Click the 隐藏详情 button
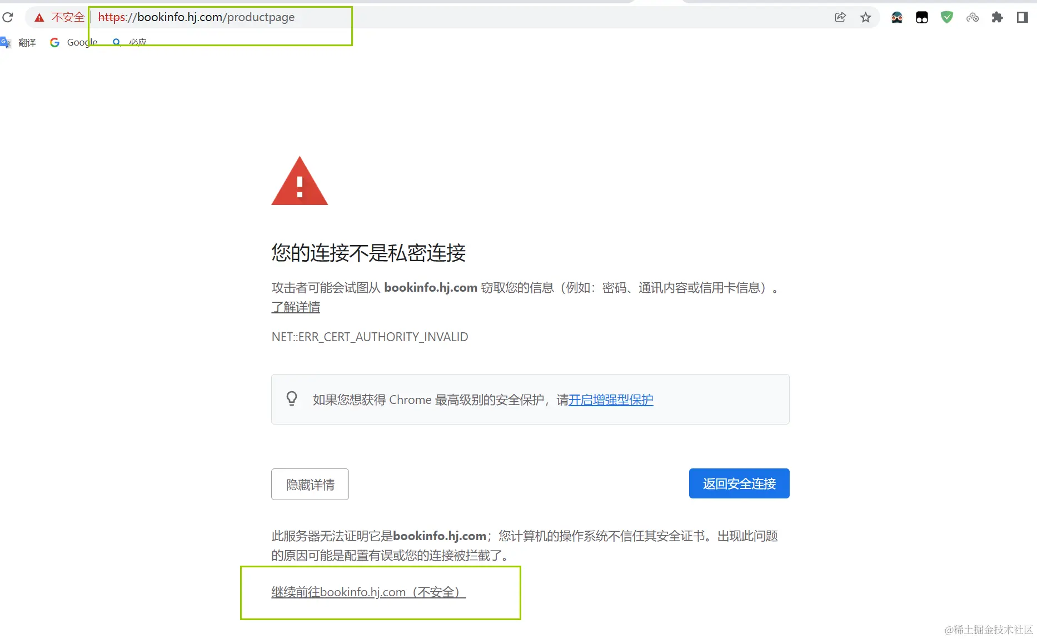1037x639 pixels. (x=310, y=484)
